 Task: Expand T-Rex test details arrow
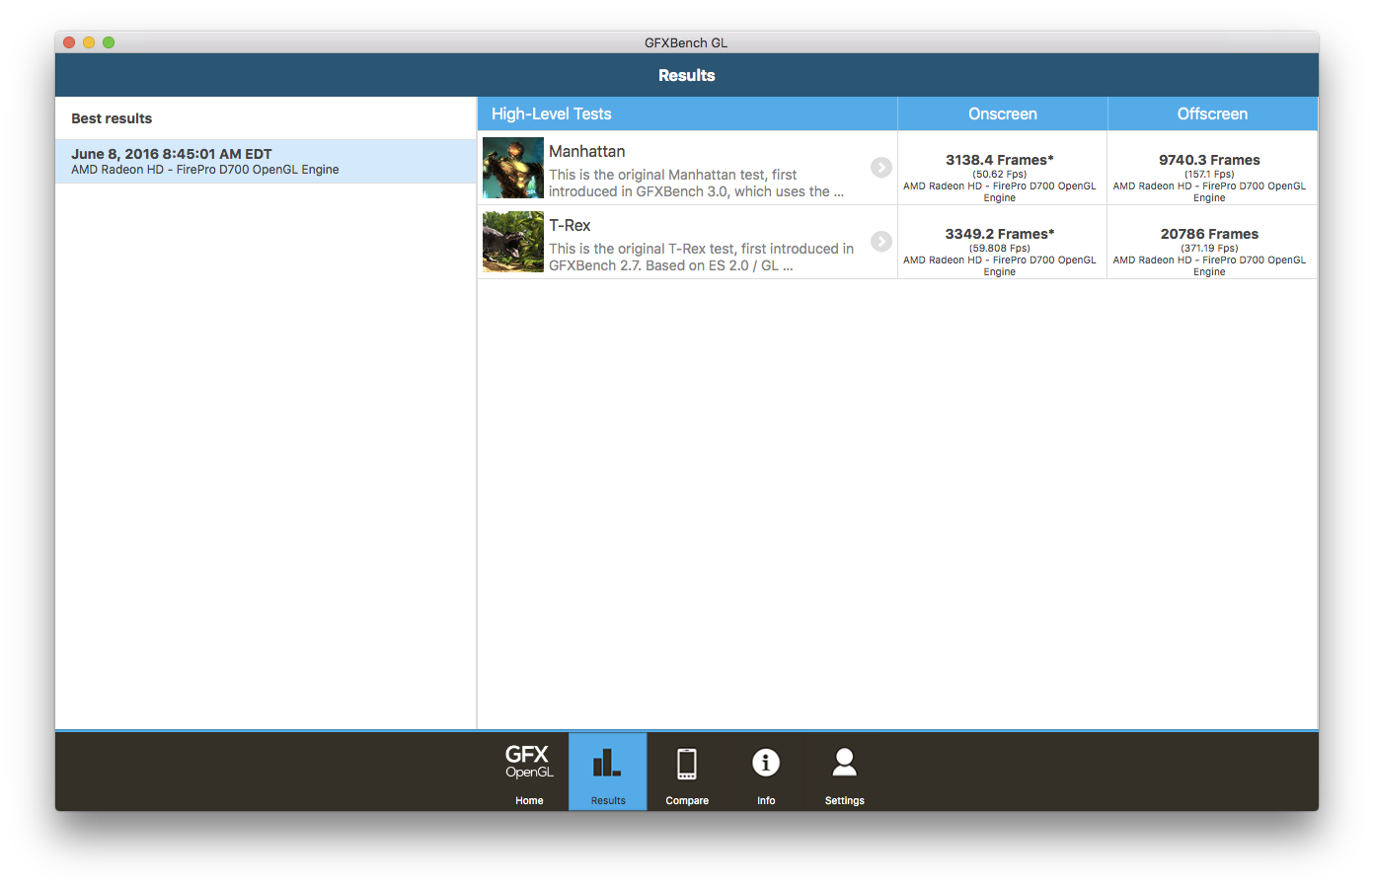point(881,242)
